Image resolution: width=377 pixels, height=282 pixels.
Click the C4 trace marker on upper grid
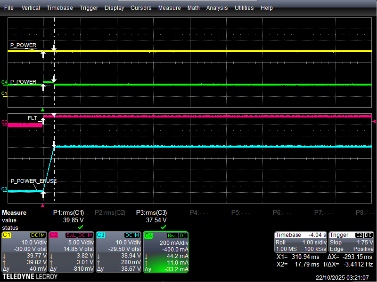[x=4, y=82]
